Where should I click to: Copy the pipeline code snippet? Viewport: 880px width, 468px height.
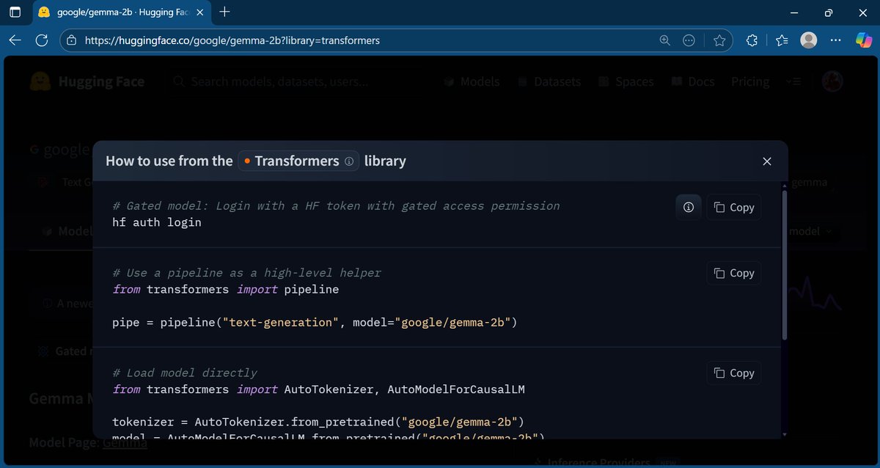[733, 272]
